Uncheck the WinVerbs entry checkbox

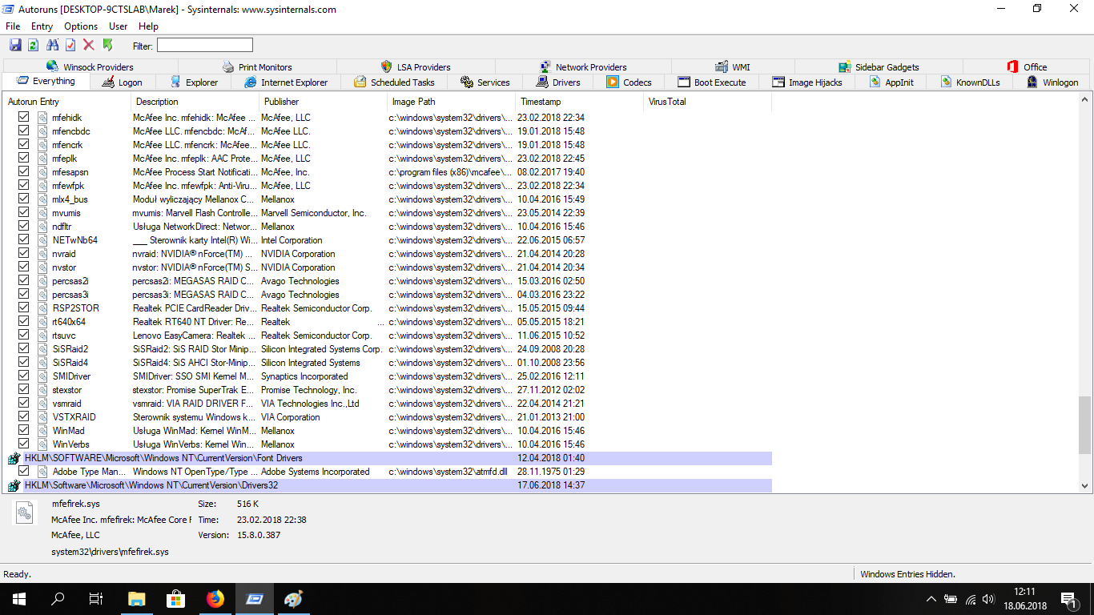tap(24, 444)
